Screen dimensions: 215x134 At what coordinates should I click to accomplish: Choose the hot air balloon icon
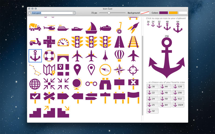coord(119,56)
